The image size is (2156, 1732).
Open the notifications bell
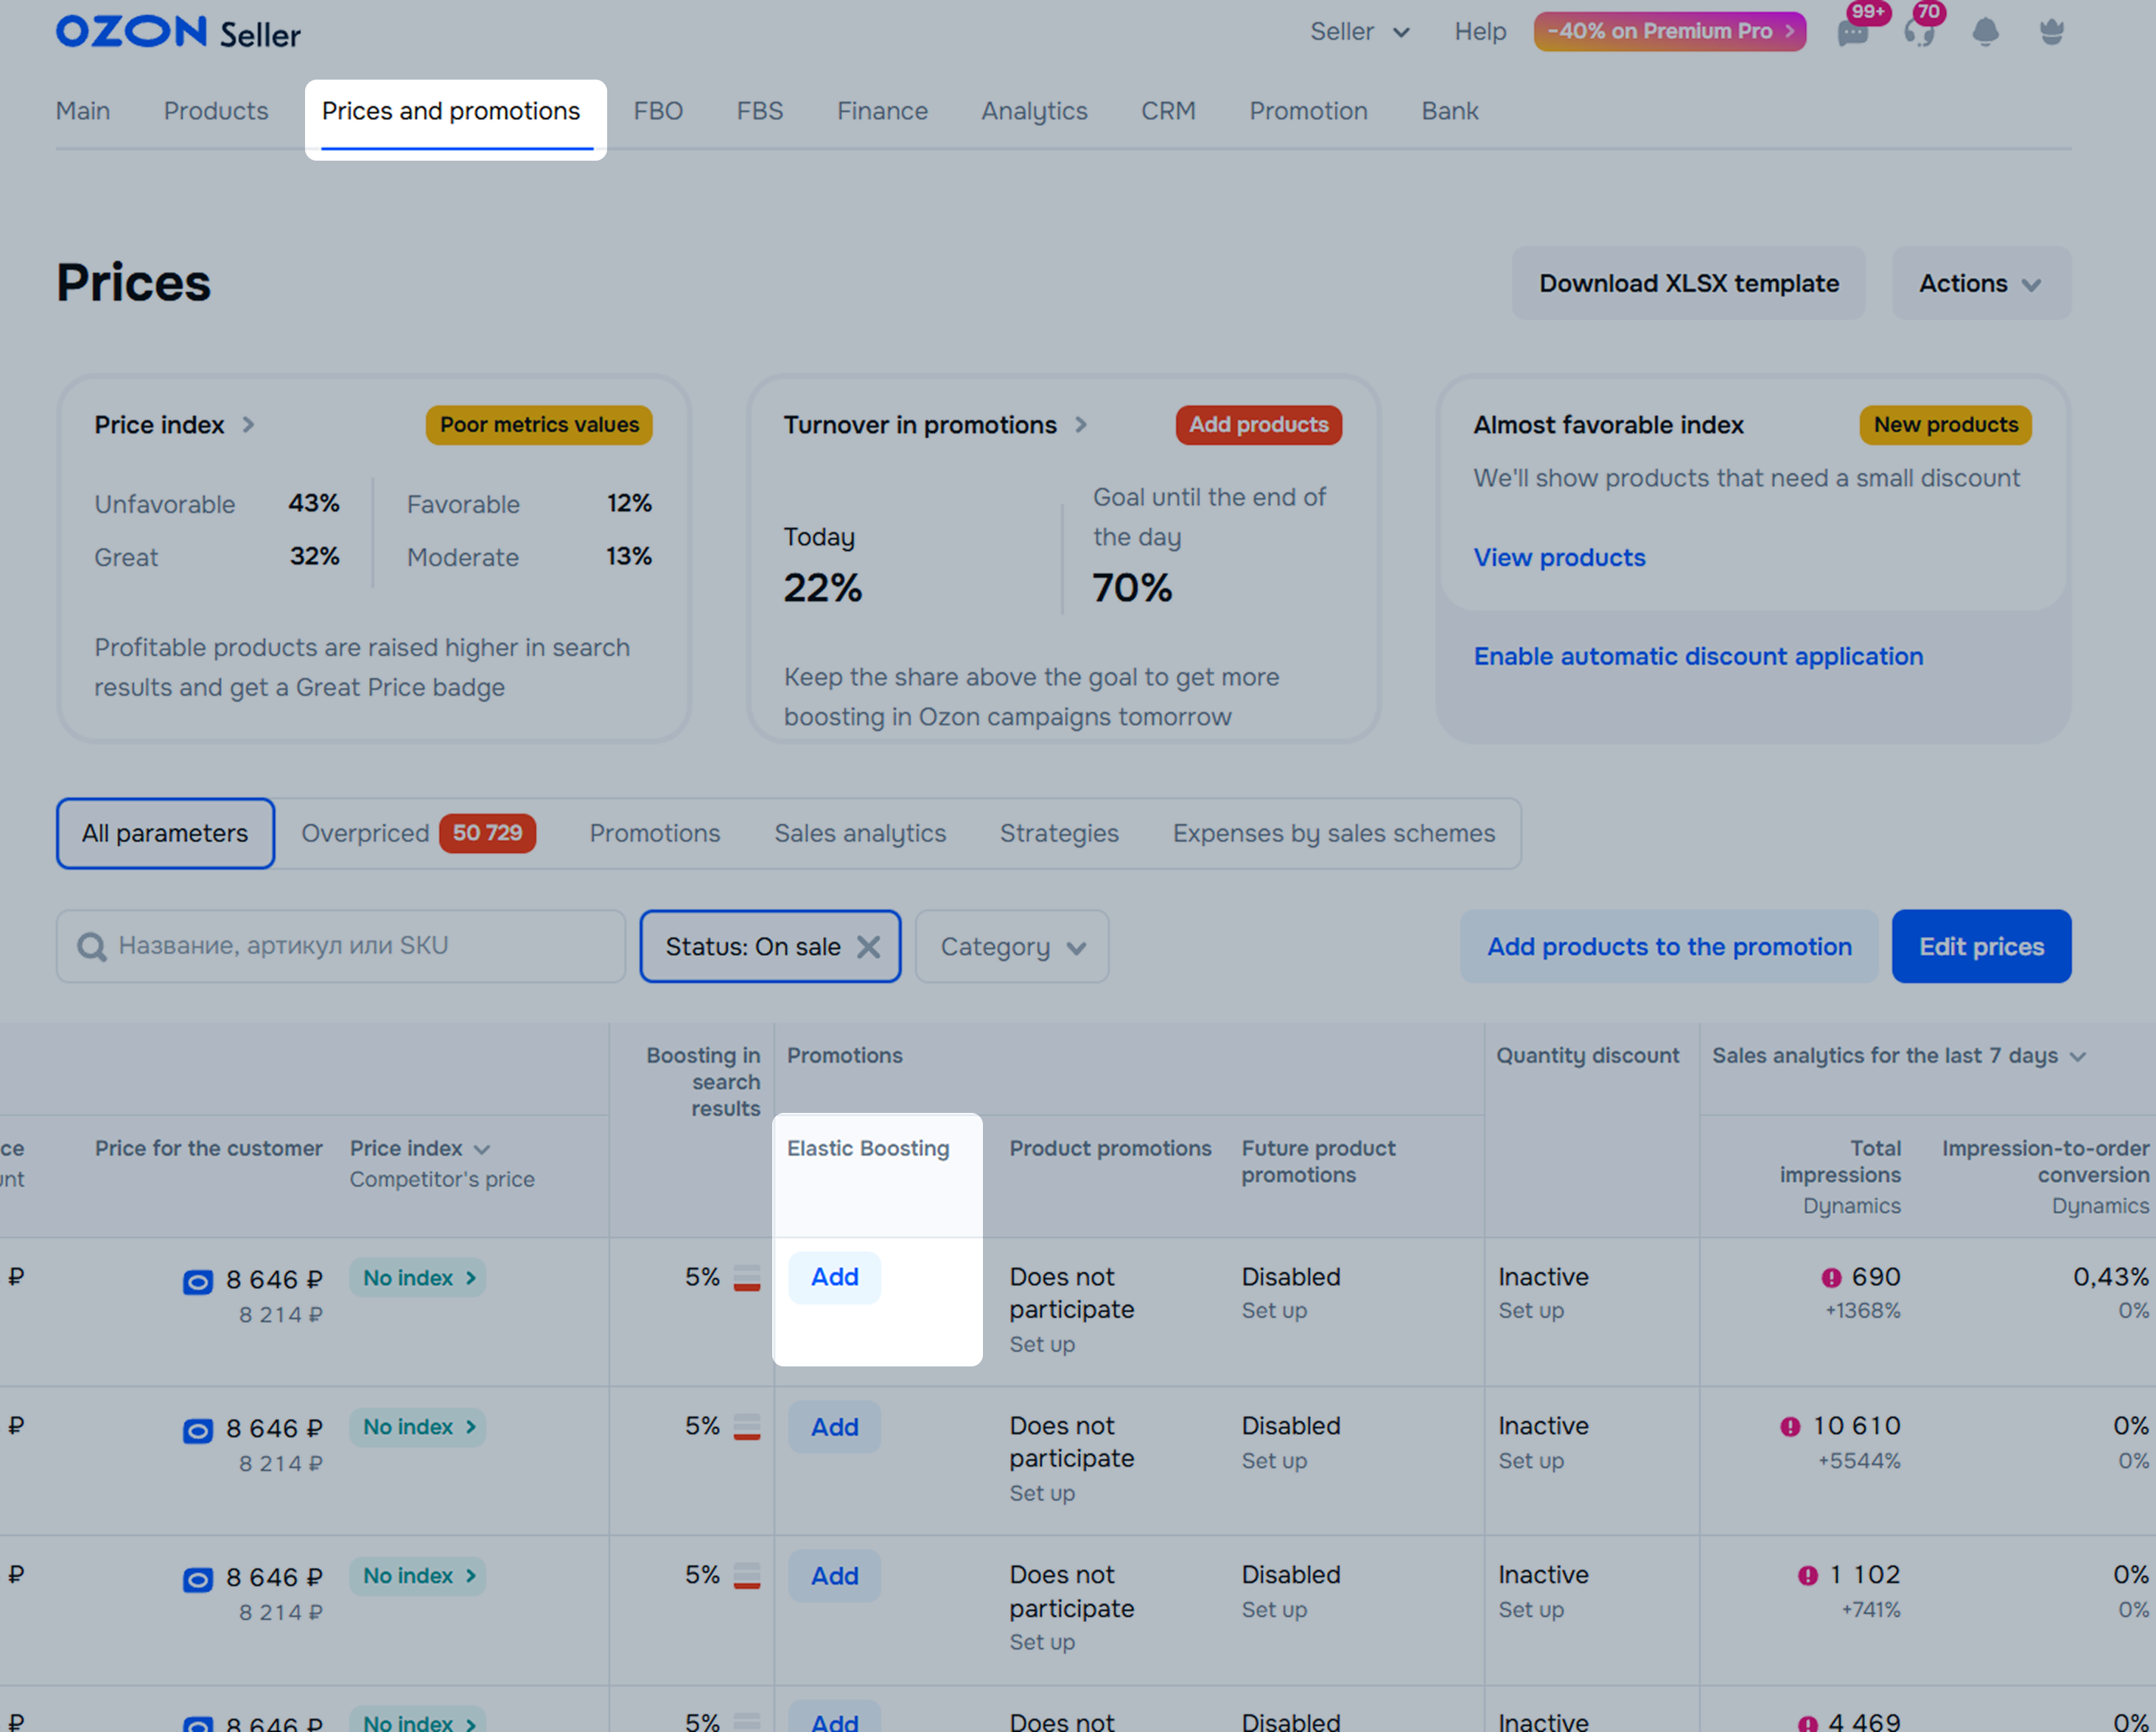point(1985,33)
